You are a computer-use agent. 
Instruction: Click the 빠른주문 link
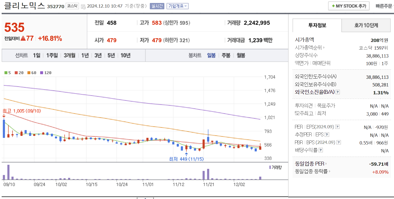(x=384, y=6)
